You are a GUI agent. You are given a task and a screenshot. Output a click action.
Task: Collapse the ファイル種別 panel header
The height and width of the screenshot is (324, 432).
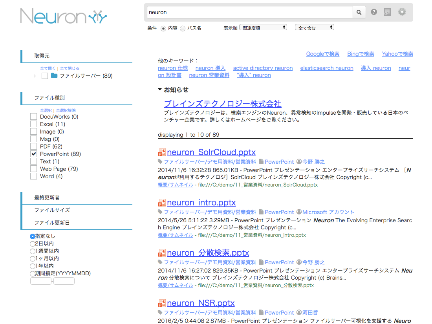(x=77, y=98)
